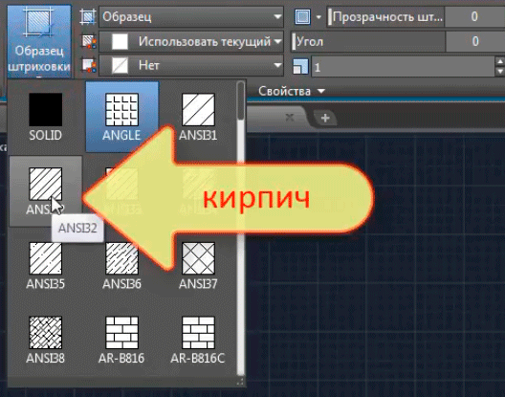Close the current drawing tab
The height and width of the screenshot is (397, 505).
coord(290,118)
